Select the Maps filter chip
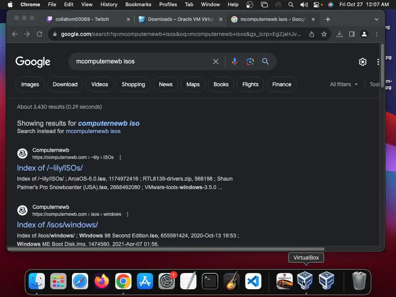 click(x=193, y=84)
